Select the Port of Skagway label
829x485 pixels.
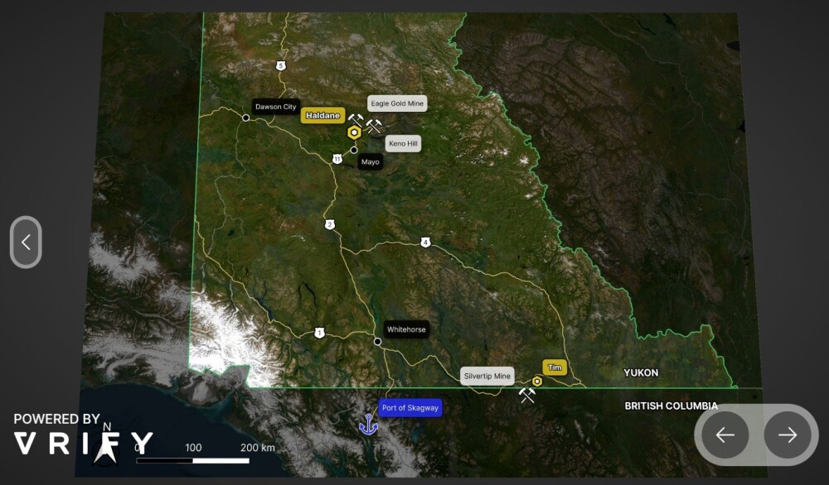pos(410,408)
